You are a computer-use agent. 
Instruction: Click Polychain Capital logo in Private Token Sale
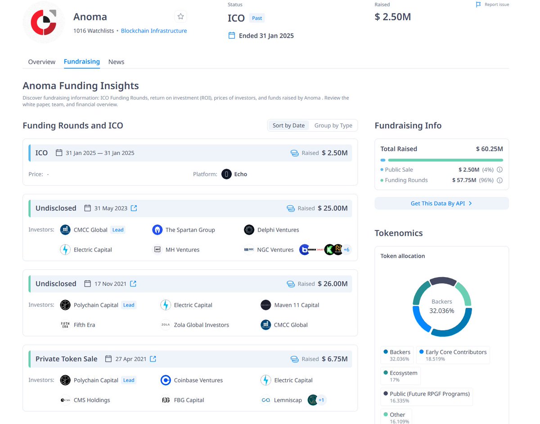tap(65, 380)
